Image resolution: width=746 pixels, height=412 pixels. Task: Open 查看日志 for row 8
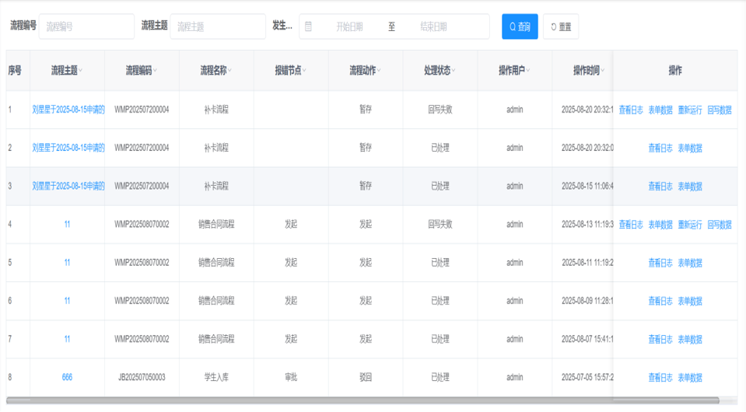tap(660, 378)
